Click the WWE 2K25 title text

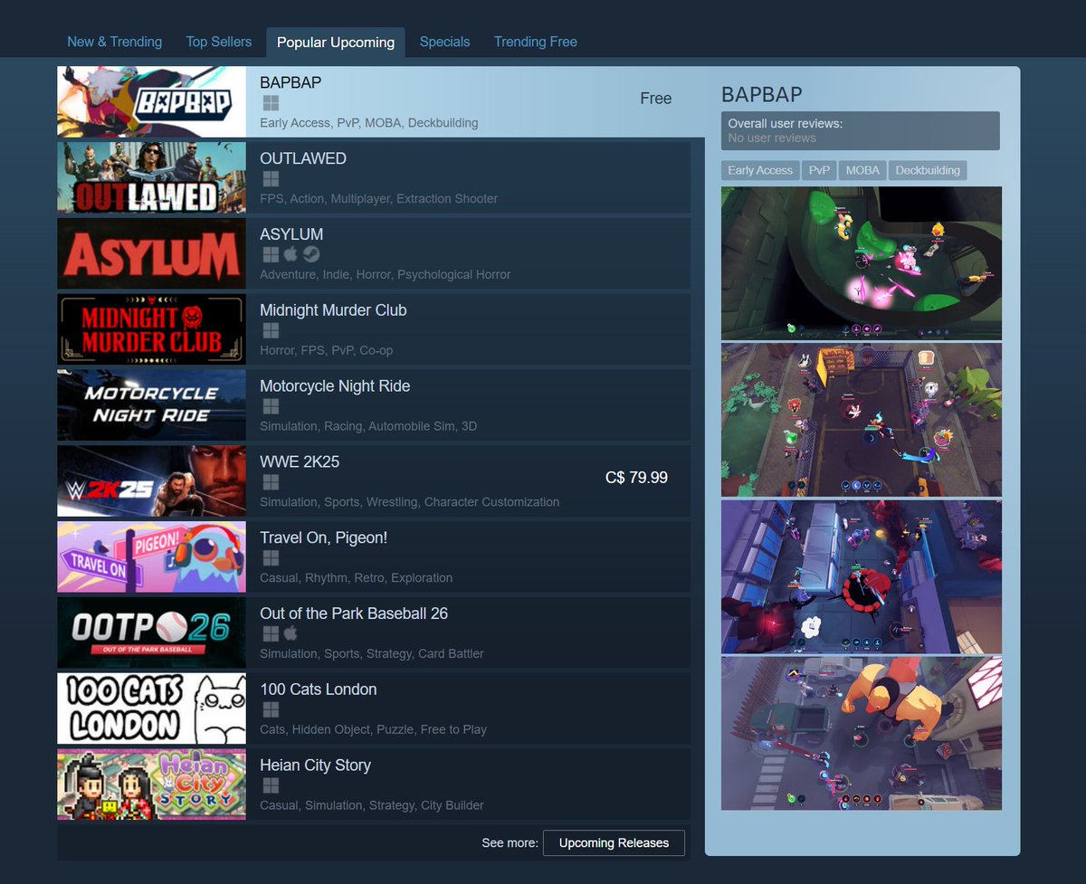[300, 461]
